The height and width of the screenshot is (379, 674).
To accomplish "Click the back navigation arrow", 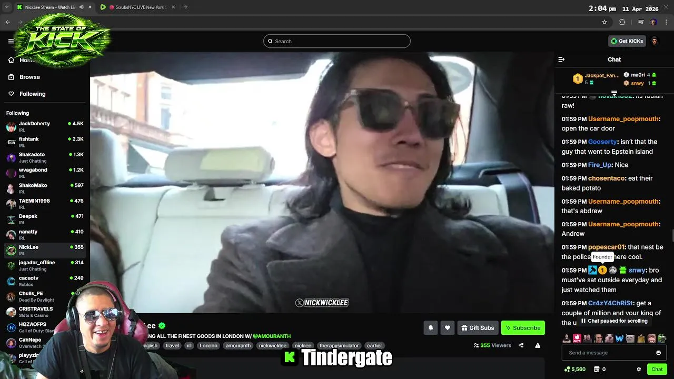I will tap(7, 22).
